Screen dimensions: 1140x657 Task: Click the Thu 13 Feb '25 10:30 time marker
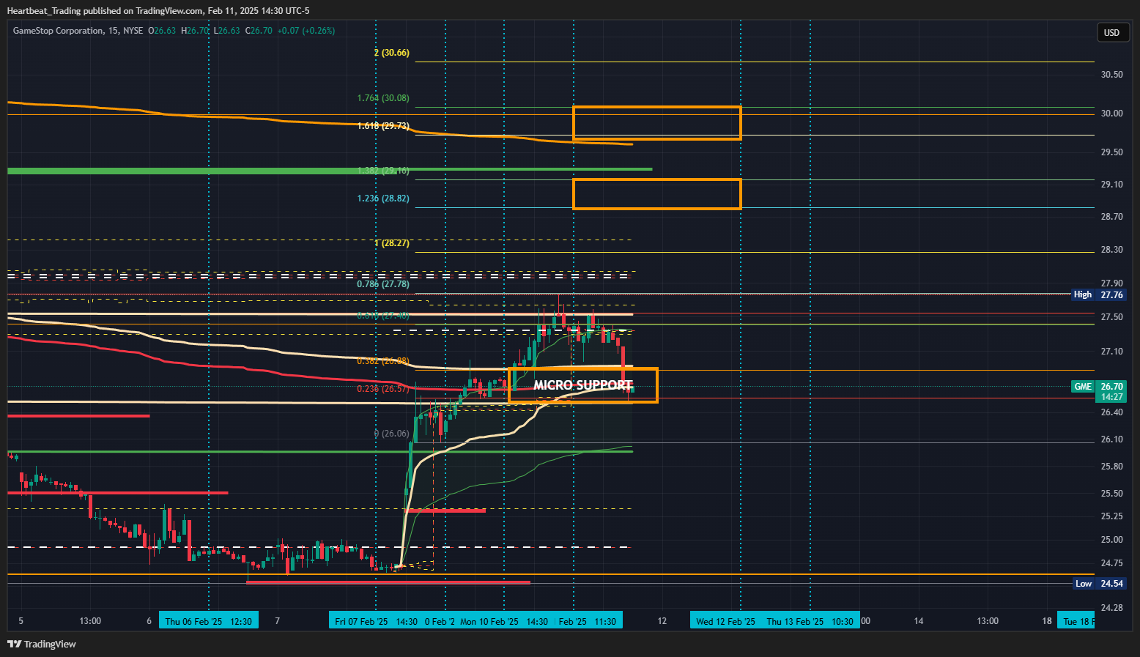[x=810, y=621]
